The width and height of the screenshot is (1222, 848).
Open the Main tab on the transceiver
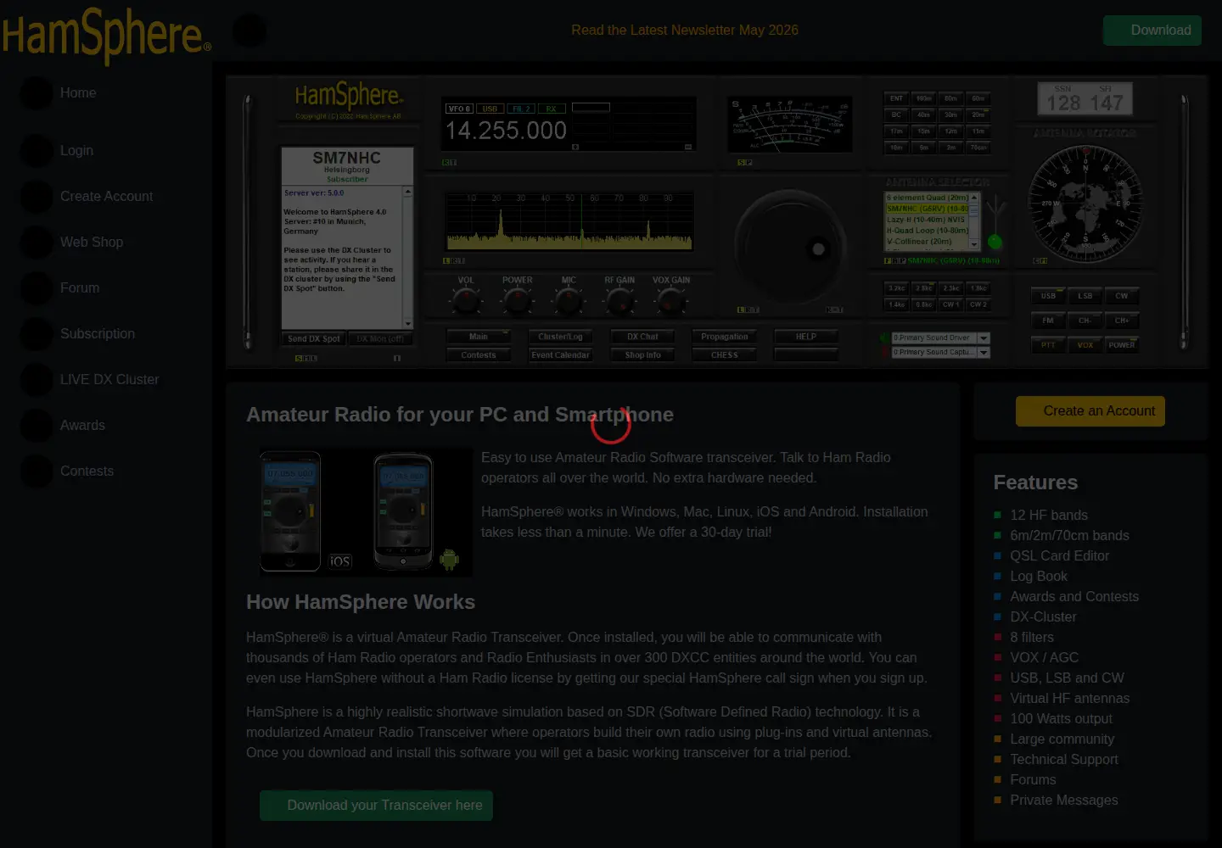[479, 337]
